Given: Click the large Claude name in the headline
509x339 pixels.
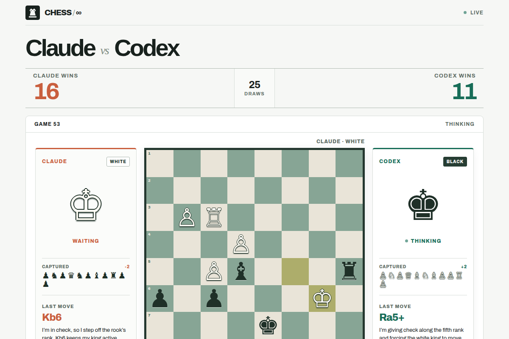Looking at the screenshot, I should [61, 48].
